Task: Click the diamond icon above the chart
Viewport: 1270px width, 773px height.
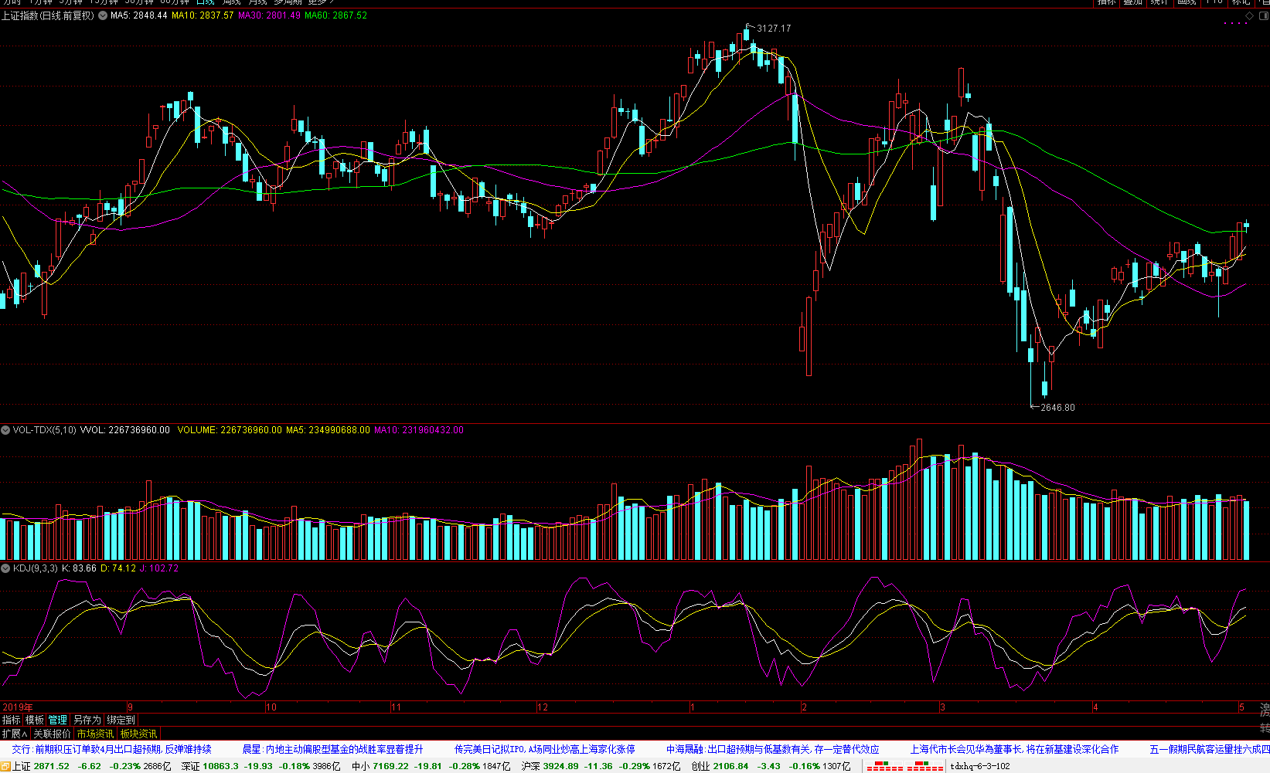Action: 1249,15
